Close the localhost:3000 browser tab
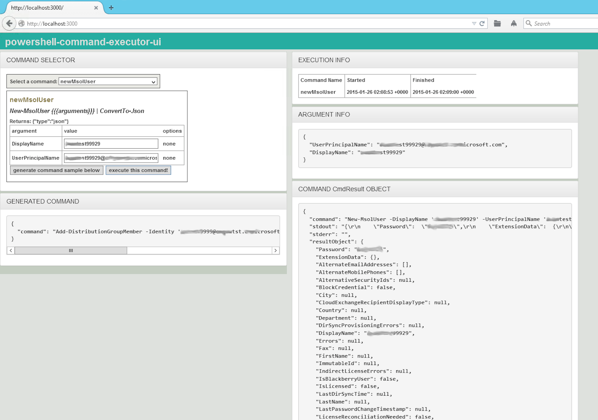Viewport: 598px width, 420px height. pos(96,8)
